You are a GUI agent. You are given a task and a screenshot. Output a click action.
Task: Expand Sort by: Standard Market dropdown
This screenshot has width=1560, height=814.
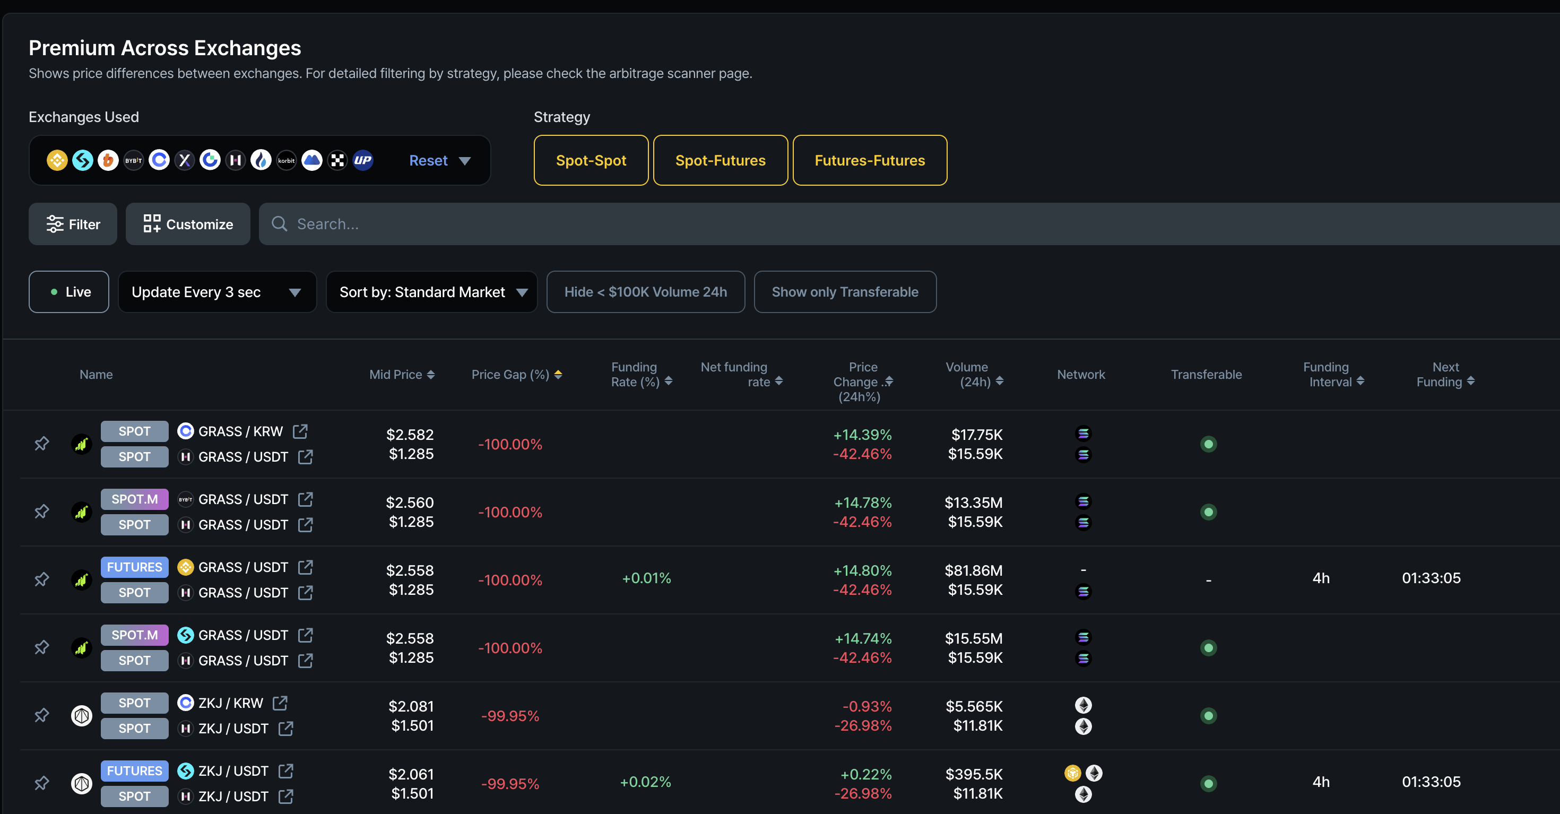pos(432,292)
